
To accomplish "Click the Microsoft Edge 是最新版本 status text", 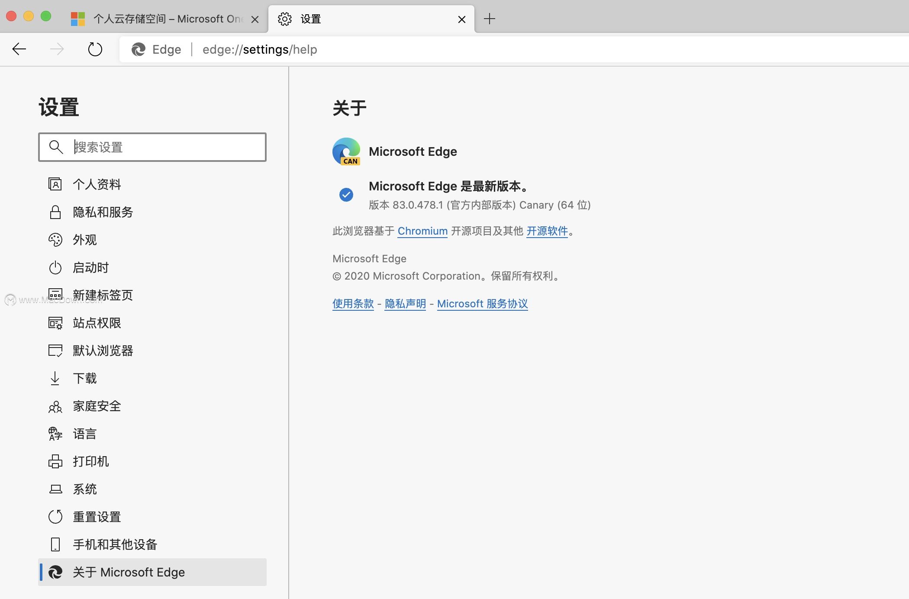I will click(448, 187).
